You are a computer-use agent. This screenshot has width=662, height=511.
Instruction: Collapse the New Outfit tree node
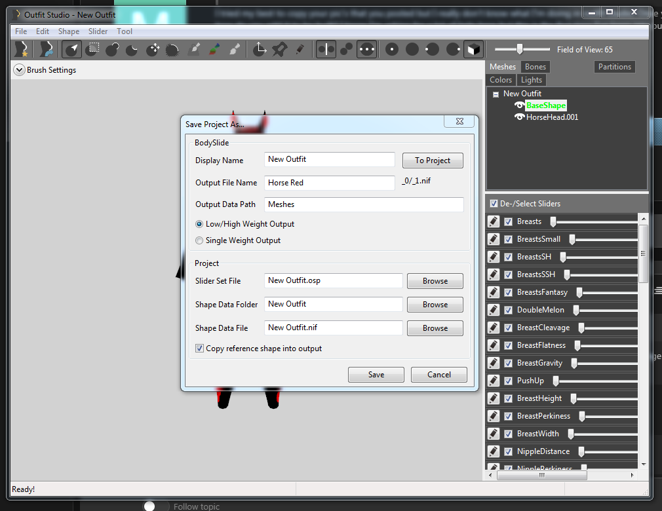(x=496, y=94)
